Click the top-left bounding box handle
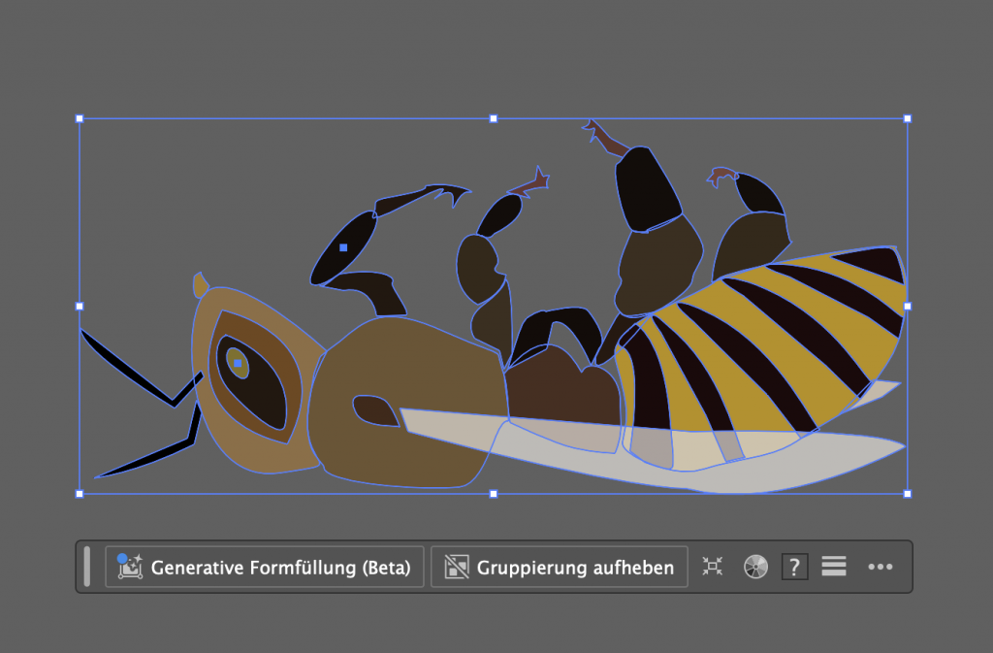 80,118
